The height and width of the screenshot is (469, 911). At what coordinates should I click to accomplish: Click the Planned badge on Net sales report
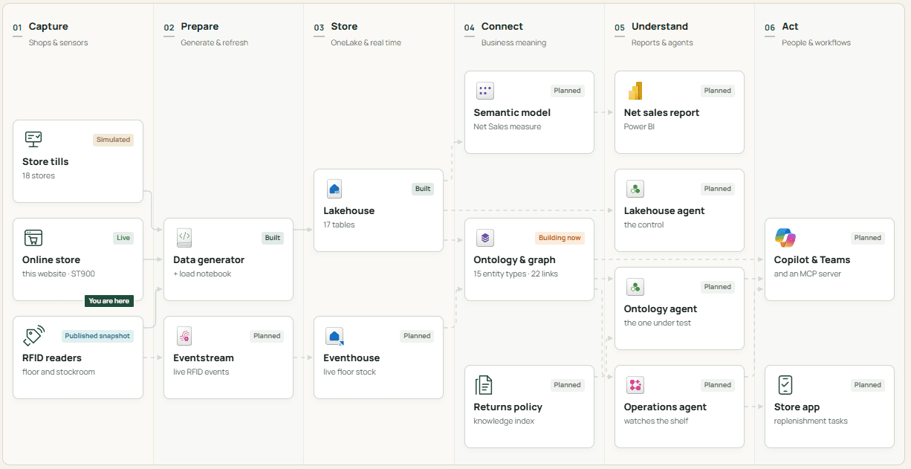point(718,91)
